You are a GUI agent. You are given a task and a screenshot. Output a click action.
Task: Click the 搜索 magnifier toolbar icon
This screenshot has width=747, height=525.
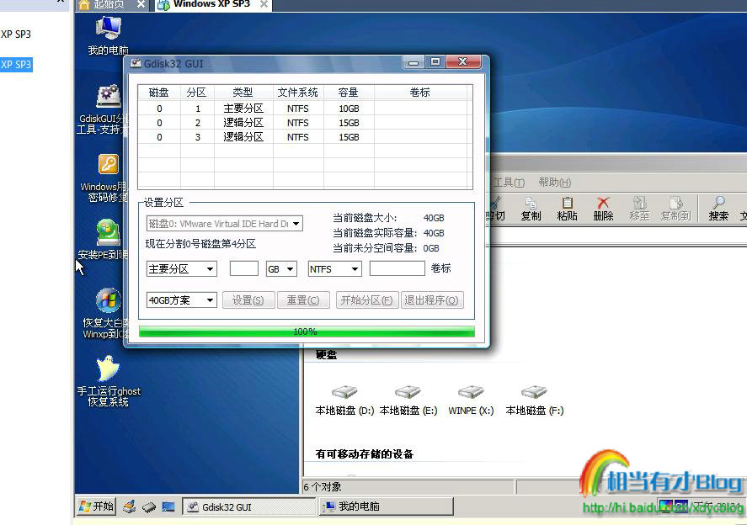tap(718, 209)
